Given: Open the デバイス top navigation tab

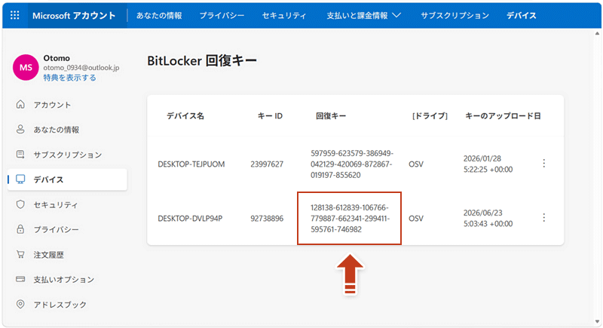Looking at the screenshot, I should 522,15.
